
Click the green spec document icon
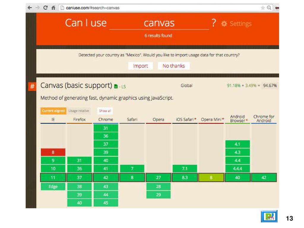point(116,86)
